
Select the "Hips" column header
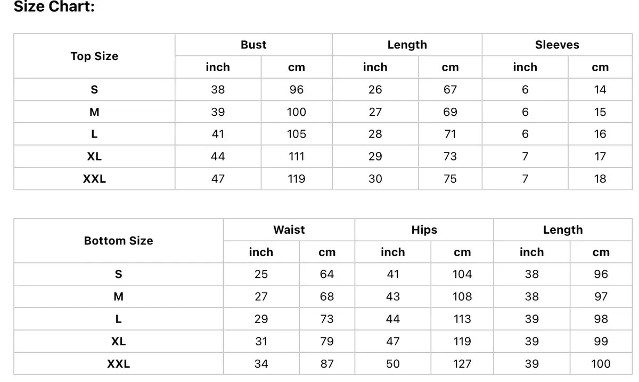coord(424,230)
